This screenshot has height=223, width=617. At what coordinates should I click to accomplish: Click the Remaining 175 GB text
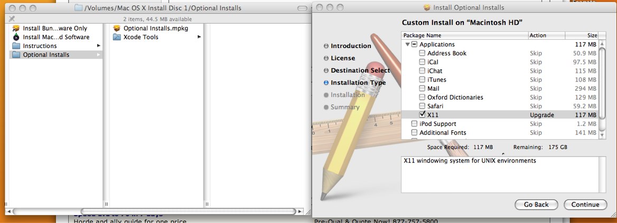point(540,147)
